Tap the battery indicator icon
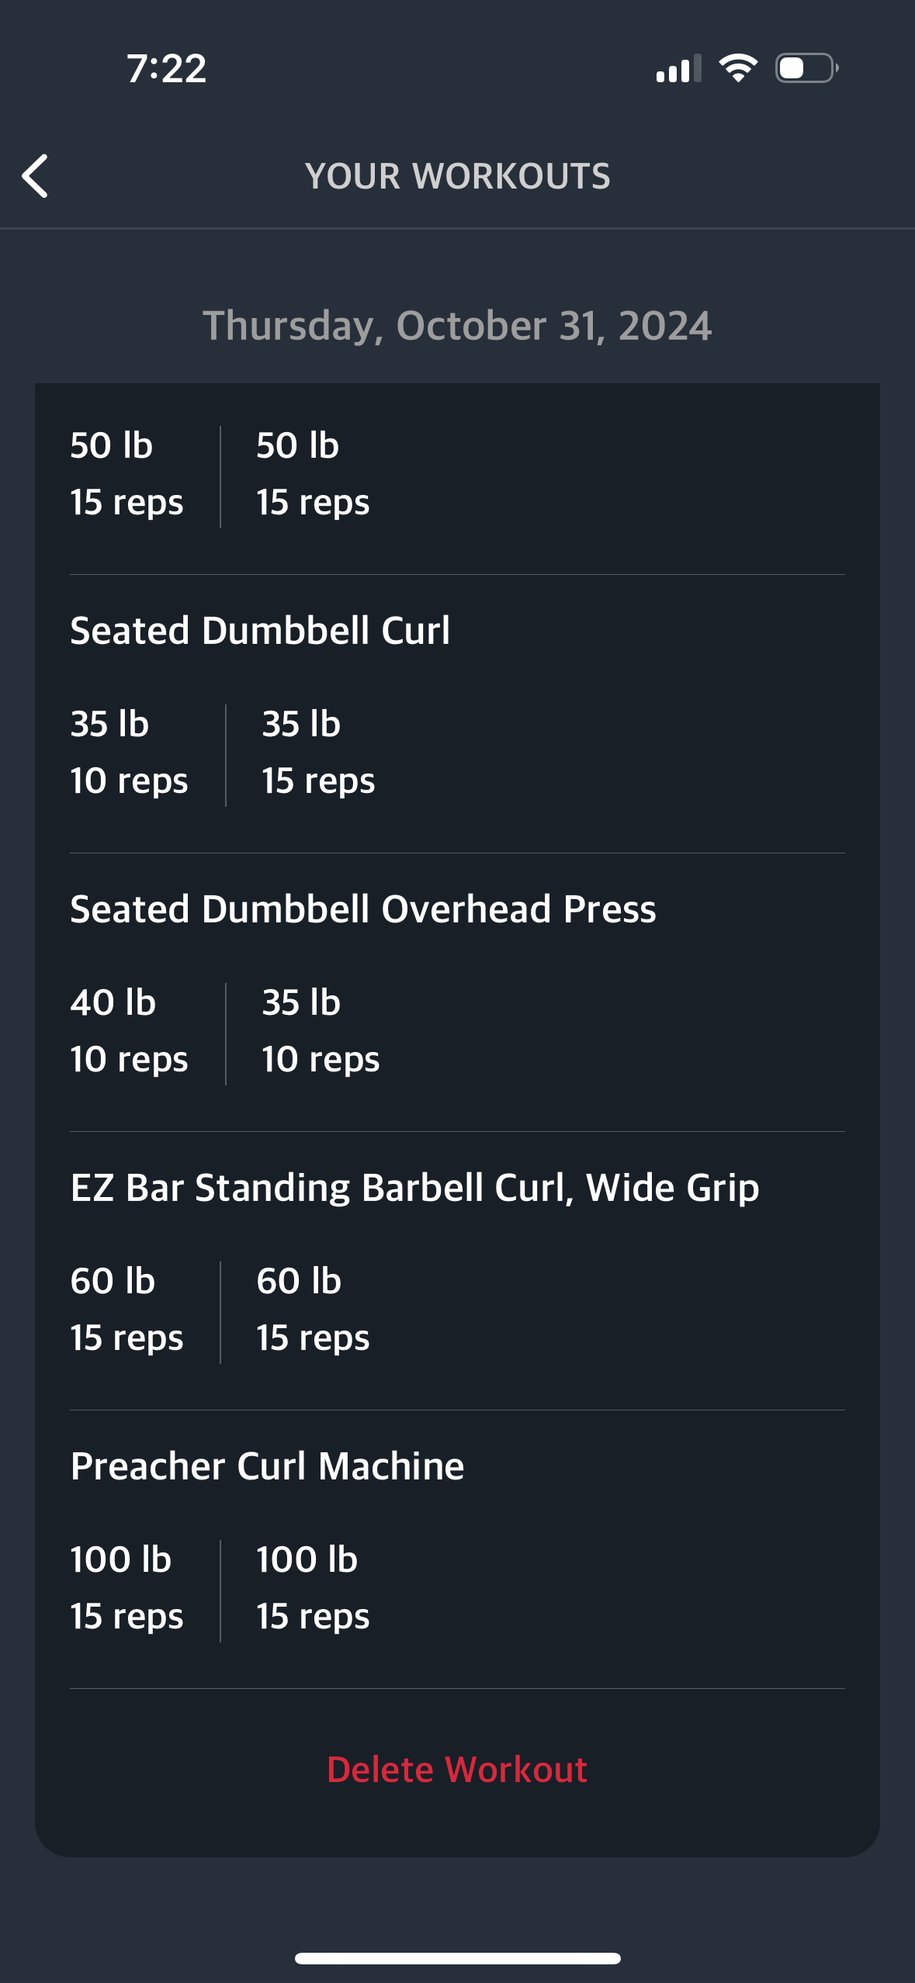 [806, 68]
